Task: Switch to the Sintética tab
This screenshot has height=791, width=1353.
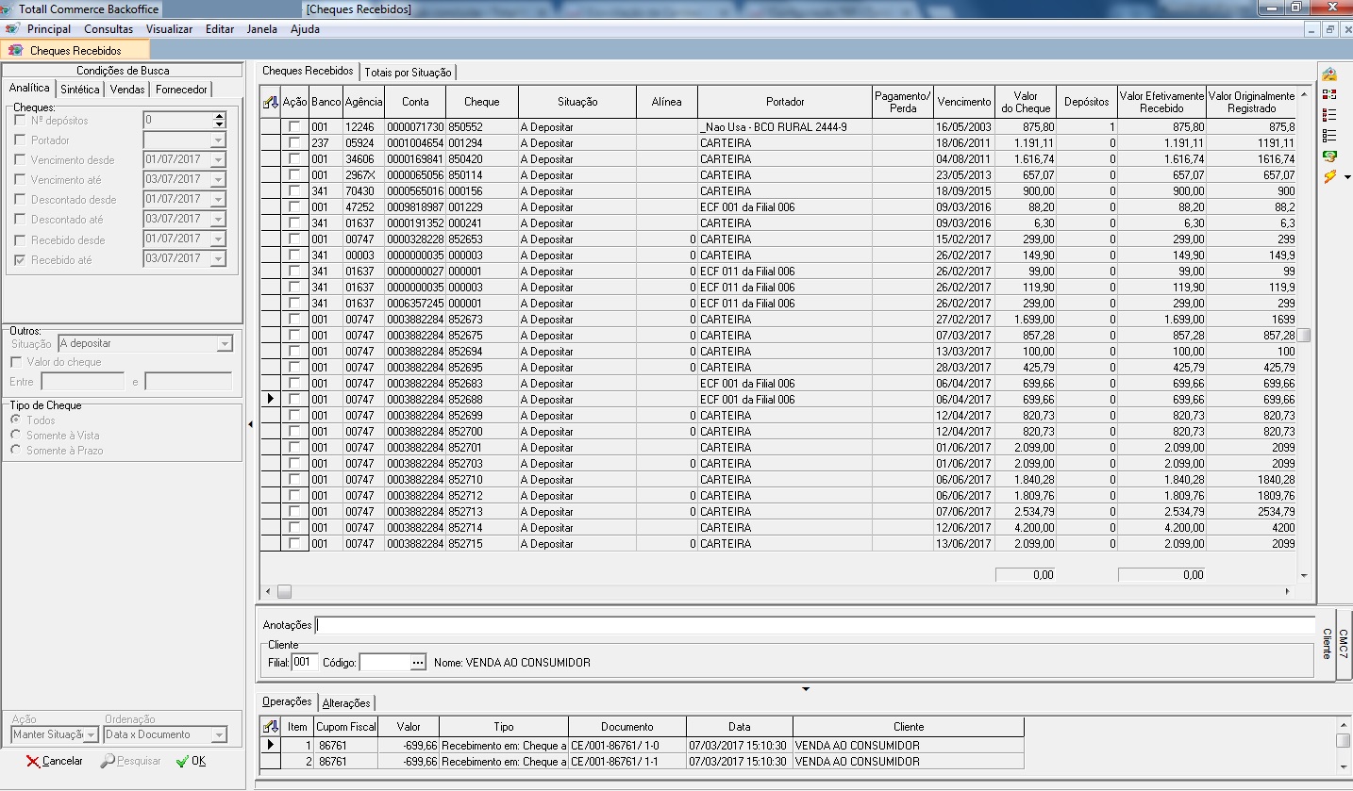Action: (x=80, y=90)
